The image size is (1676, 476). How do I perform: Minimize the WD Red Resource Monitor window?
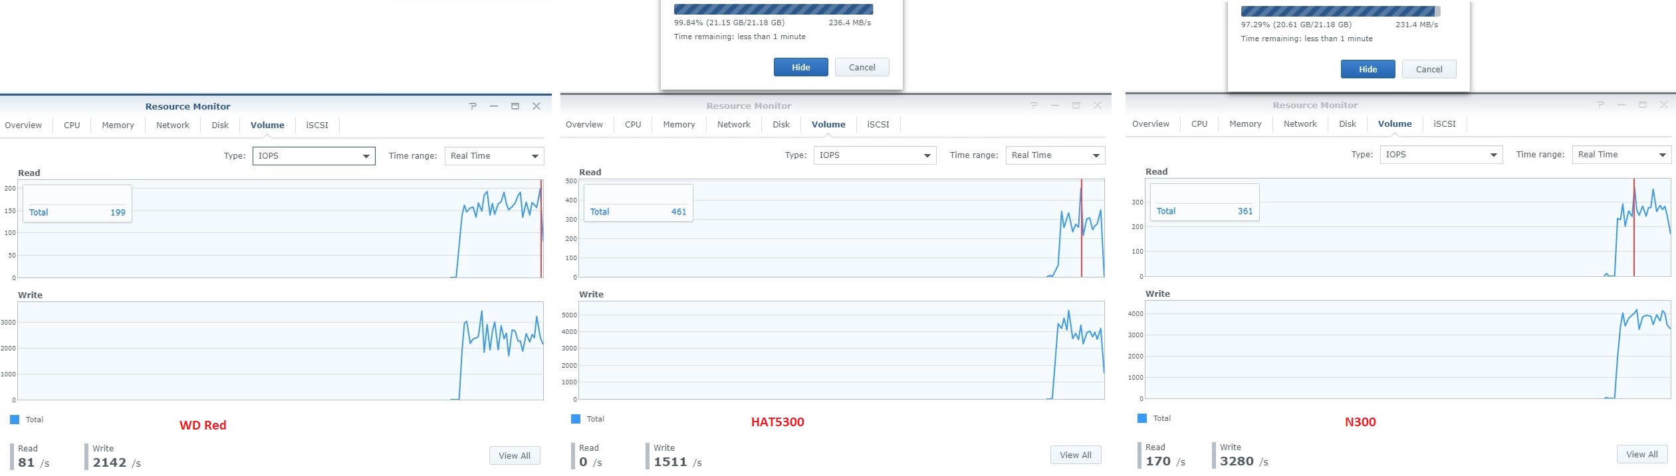[x=494, y=106]
